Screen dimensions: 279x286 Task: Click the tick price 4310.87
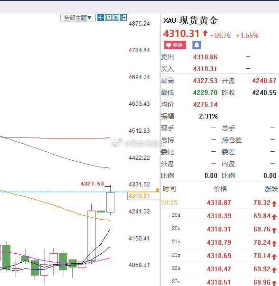(219, 203)
